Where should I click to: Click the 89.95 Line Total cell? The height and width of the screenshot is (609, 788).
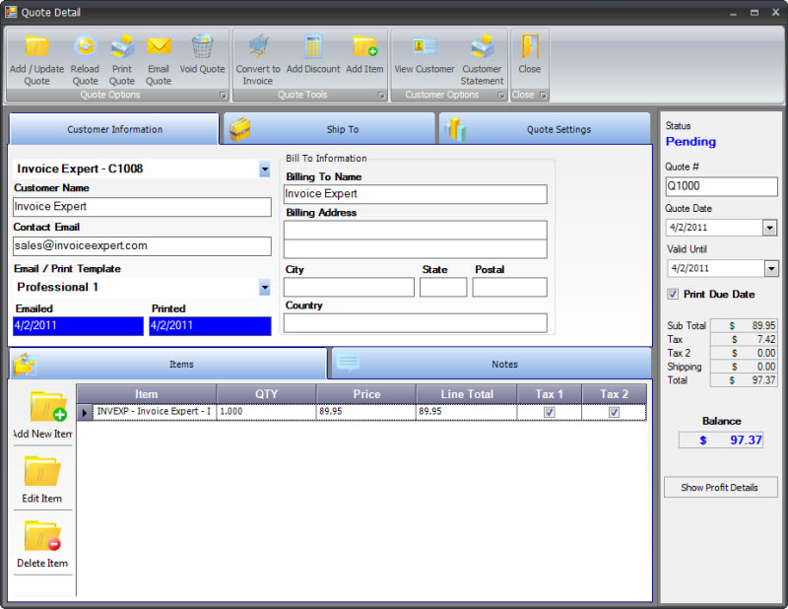tap(467, 412)
